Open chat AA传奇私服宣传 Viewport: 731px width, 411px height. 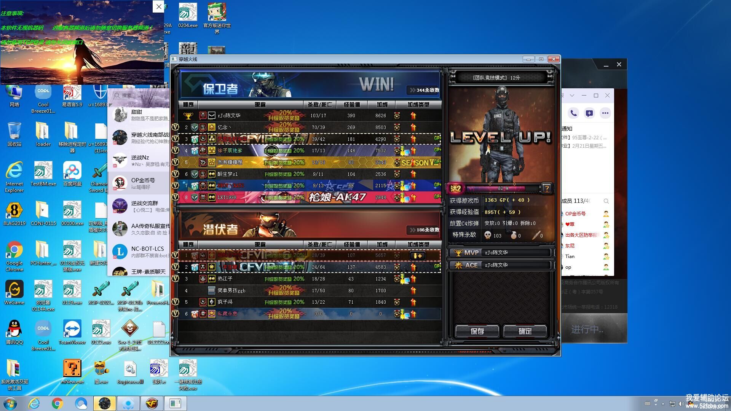(x=139, y=229)
